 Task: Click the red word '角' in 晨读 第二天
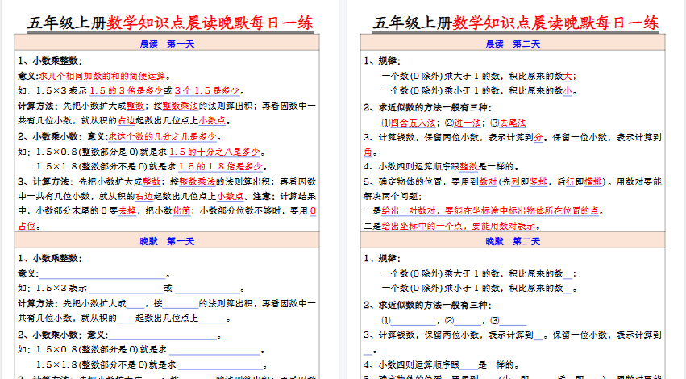coord(368,152)
